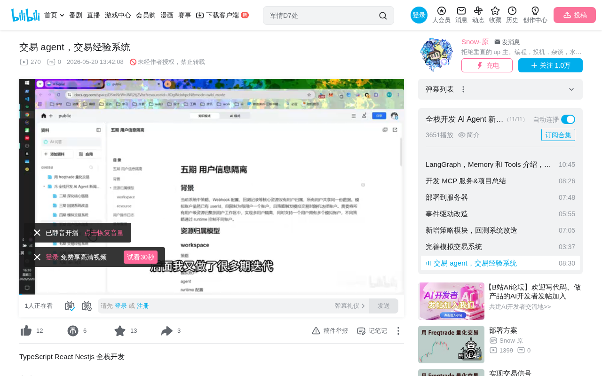602x376 pixels.
Task: Click the 注册 link in danmaku input
Action: coord(143,306)
